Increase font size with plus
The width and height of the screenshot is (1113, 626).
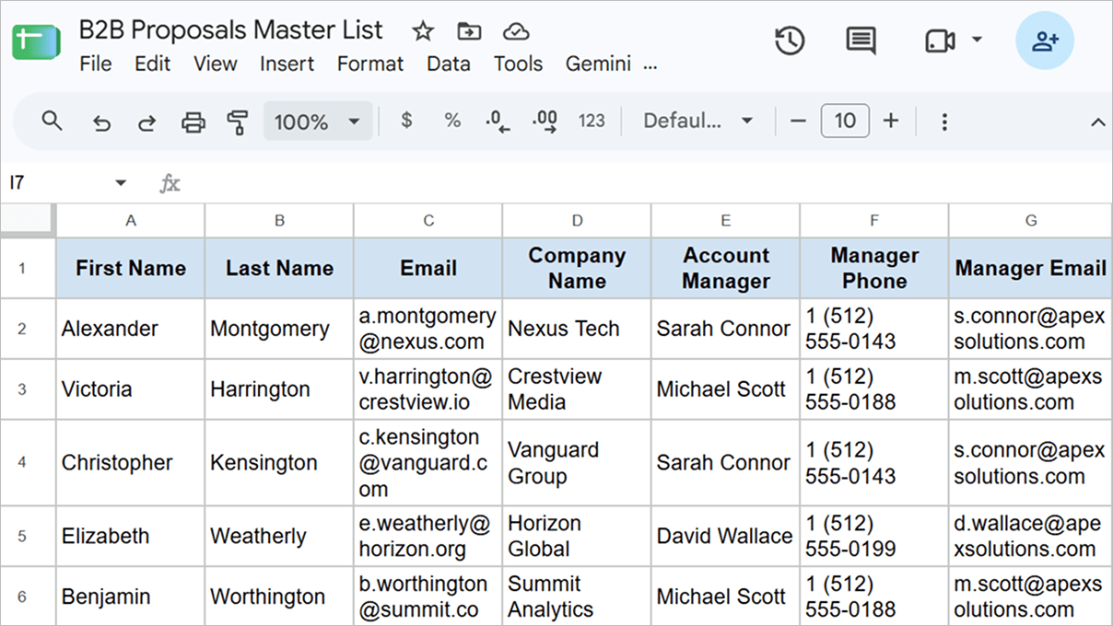pos(891,121)
